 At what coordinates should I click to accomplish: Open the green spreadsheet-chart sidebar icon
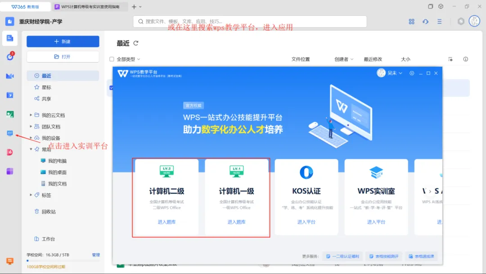pyautogui.click(x=10, y=114)
